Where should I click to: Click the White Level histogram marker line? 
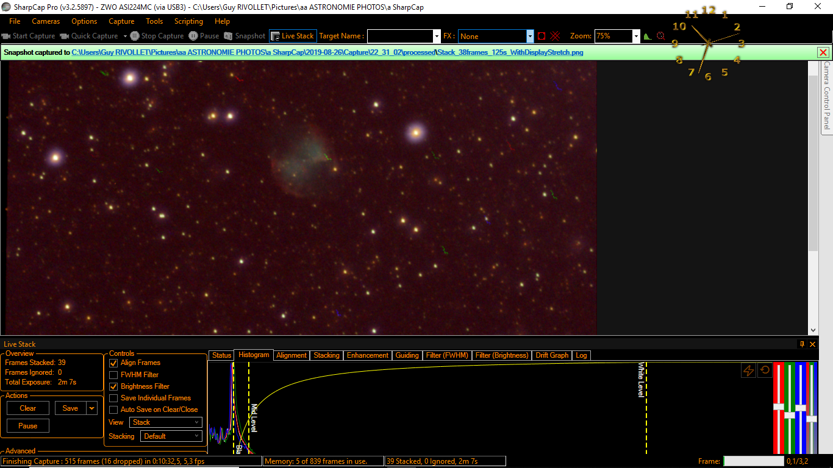[x=646, y=408]
